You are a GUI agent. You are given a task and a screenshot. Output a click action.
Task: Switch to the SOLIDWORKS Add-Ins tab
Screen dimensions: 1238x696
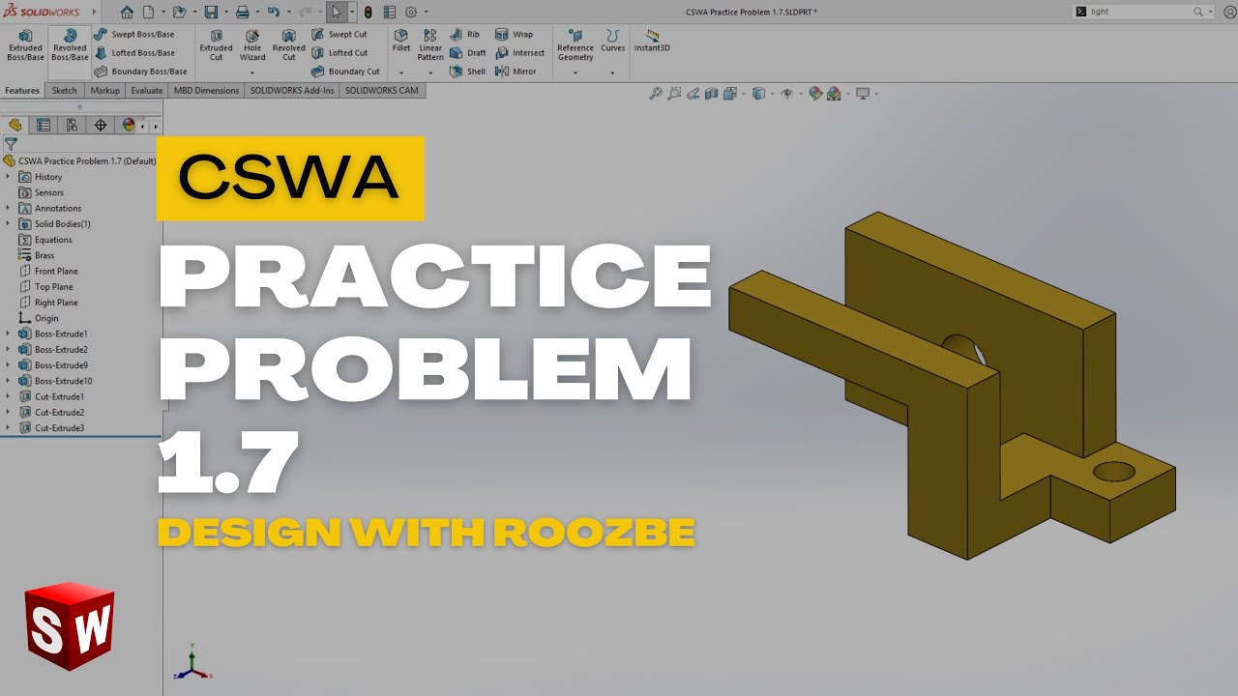(292, 91)
